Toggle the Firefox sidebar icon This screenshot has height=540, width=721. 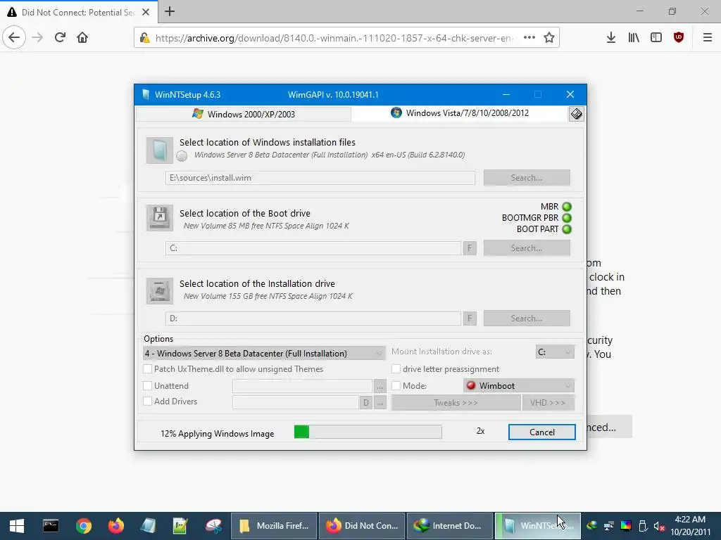[656, 38]
